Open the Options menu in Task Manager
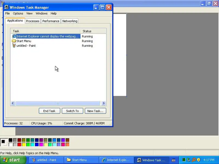Screen dimensions: 219x164 click(x=18, y=13)
